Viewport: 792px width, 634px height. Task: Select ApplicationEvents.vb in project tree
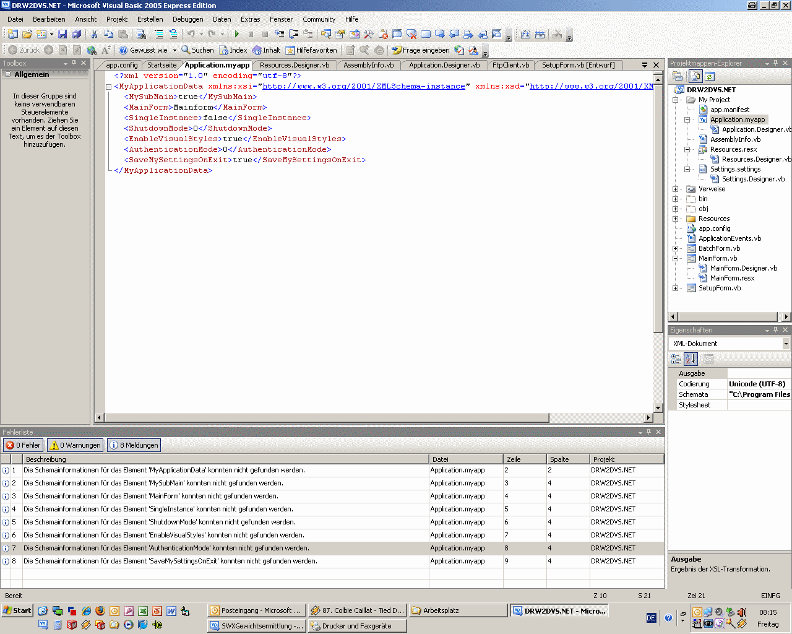point(730,238)
